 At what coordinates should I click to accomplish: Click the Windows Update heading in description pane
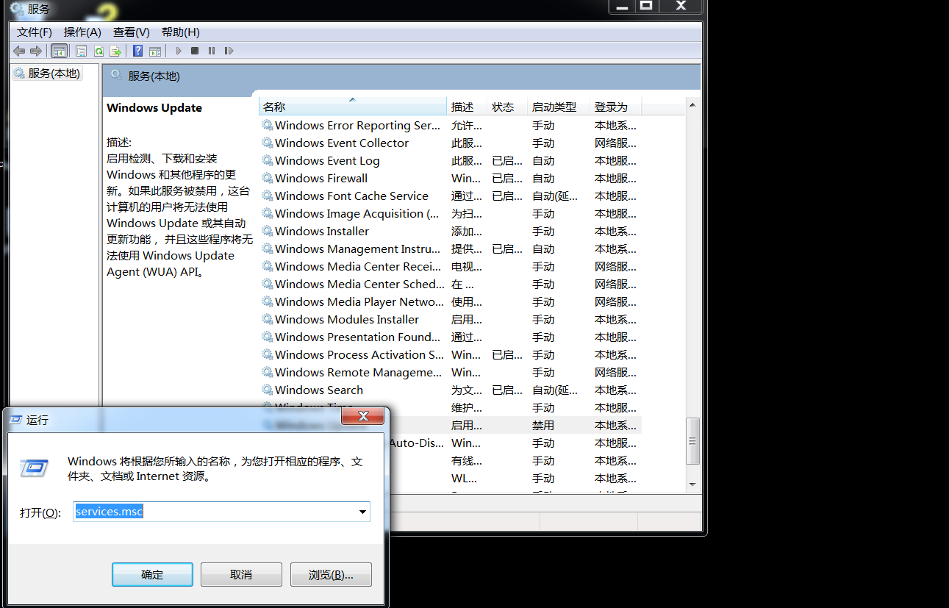coord(154,107)
